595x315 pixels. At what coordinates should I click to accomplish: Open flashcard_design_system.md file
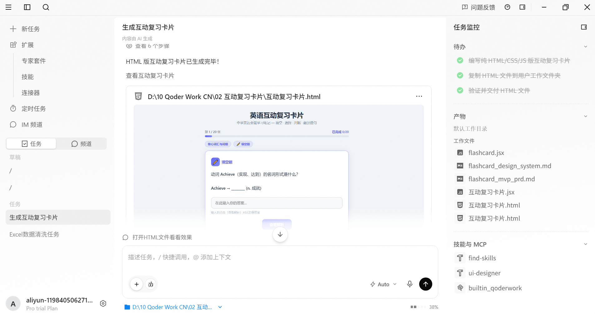click(510, 166)
